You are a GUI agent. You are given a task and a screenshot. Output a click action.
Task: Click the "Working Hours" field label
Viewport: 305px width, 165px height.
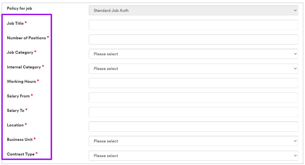[x=21, y=82]
